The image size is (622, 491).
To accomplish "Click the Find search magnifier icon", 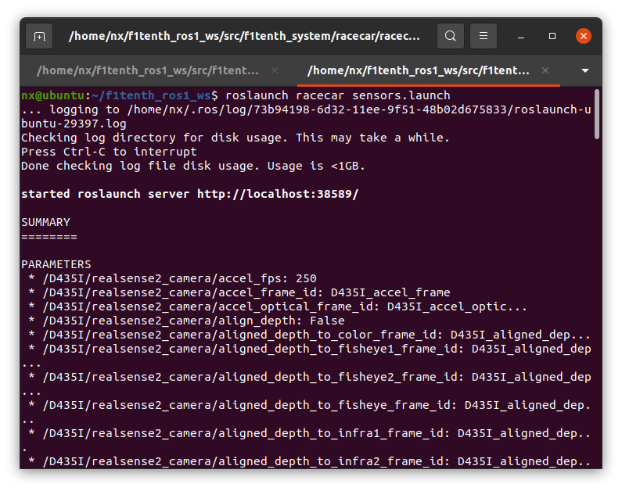I will (x=450, y=36).
